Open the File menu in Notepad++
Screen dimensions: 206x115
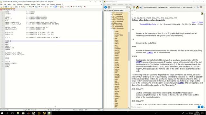coord(1,4)
